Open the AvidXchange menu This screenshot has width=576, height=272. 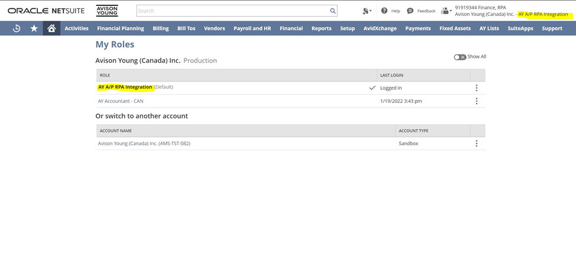tap(380, 28)
